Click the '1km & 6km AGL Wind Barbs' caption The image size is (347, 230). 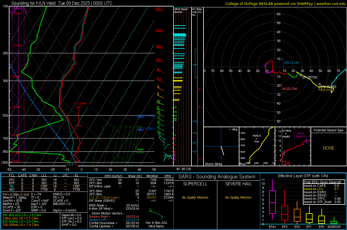(x=156, y=224)
